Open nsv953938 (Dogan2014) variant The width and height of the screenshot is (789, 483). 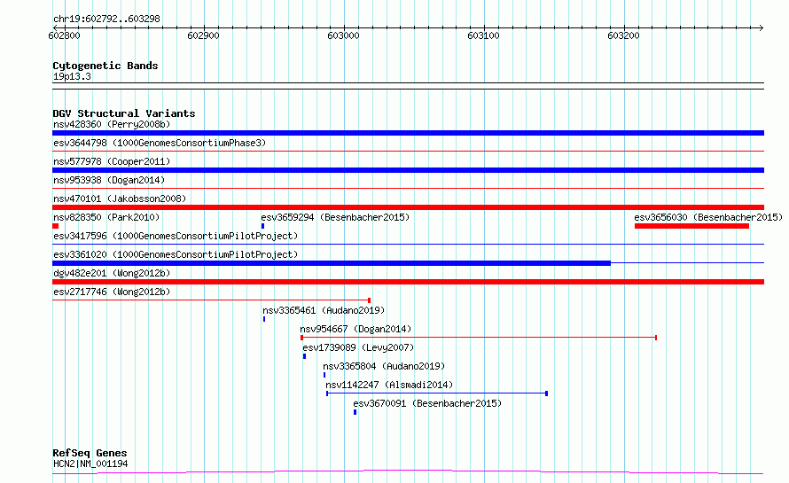pyautogui.click(x=109, y=180)
